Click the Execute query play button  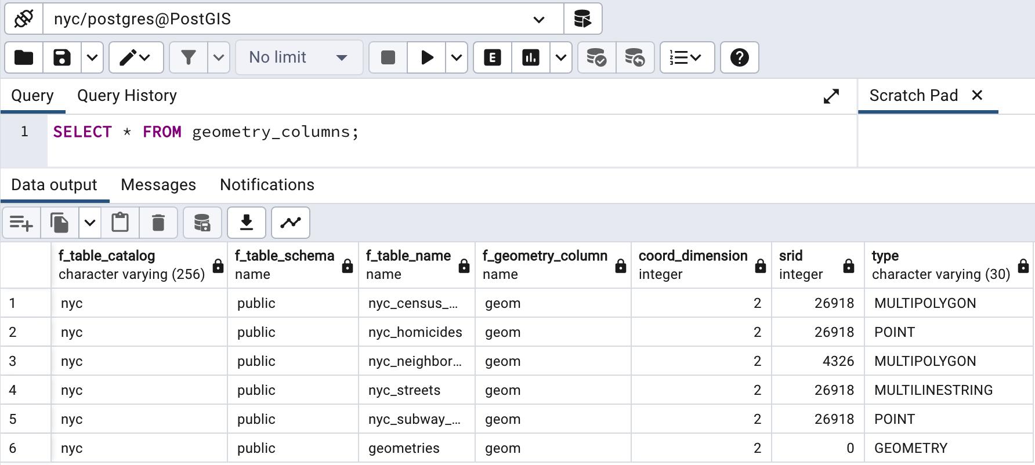427,57
